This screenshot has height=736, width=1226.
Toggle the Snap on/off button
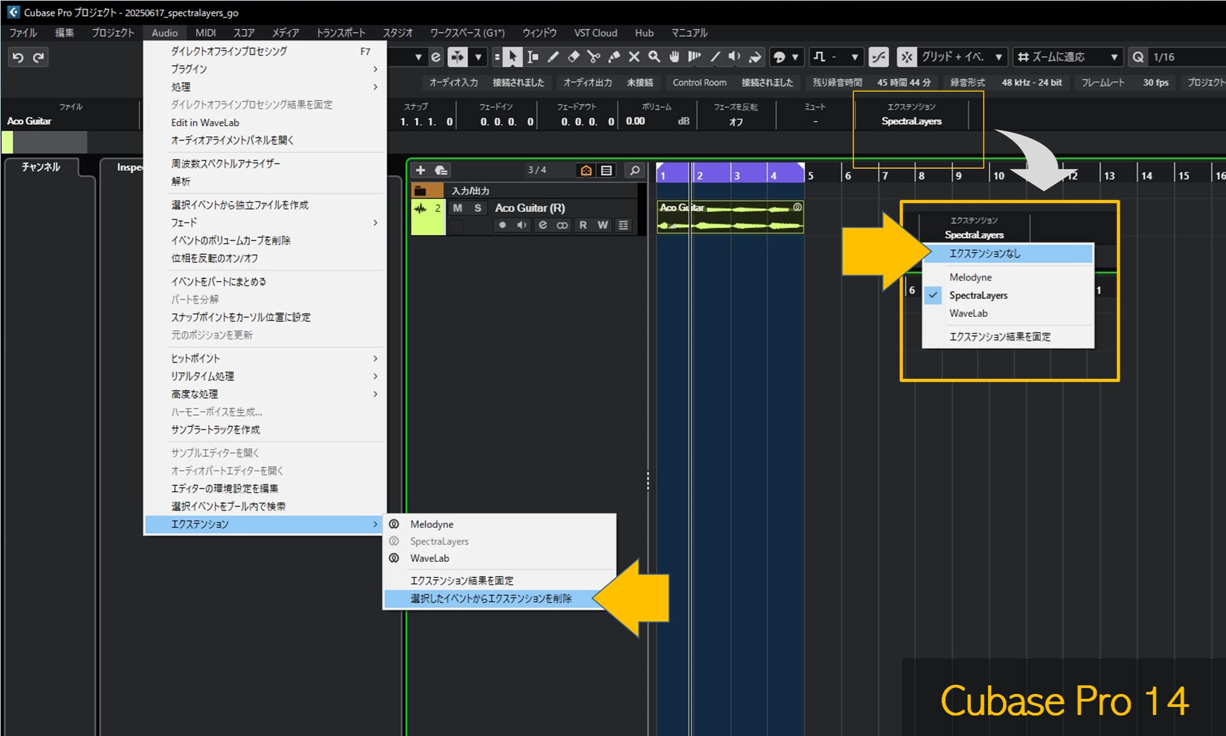tap(907, 57)
